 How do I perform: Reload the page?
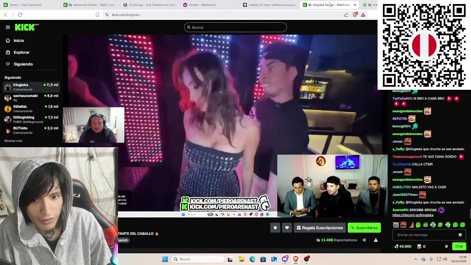click(x=20, y=15)
